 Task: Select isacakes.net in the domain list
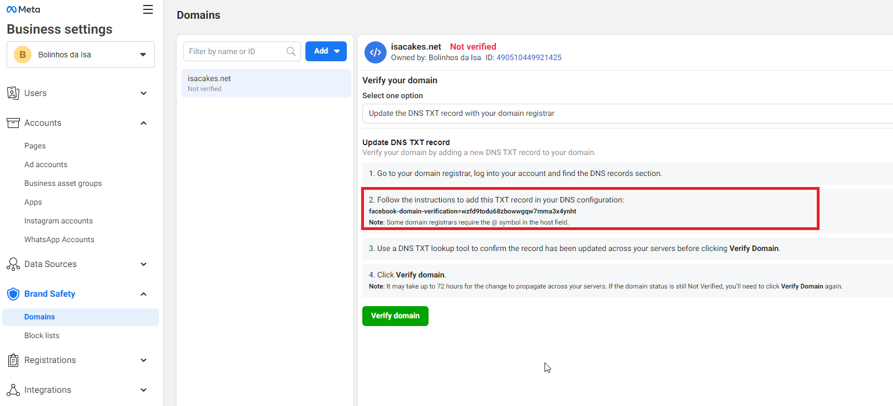[x=266, y=83]
